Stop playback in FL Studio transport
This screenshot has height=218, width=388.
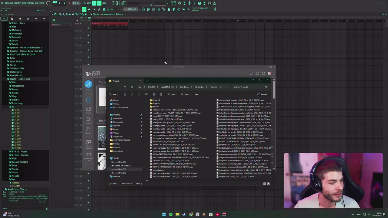pyautogui.click(x=64, y=3)
